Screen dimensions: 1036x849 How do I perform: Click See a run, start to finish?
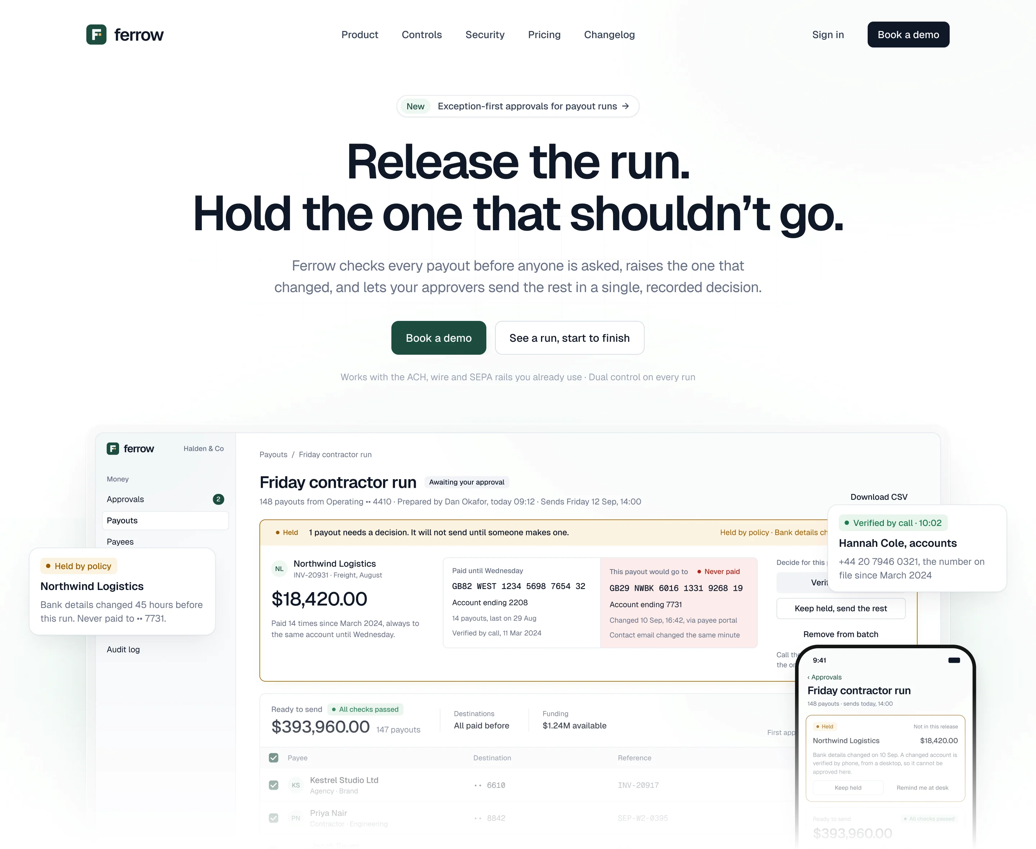[x=569, y=338]
